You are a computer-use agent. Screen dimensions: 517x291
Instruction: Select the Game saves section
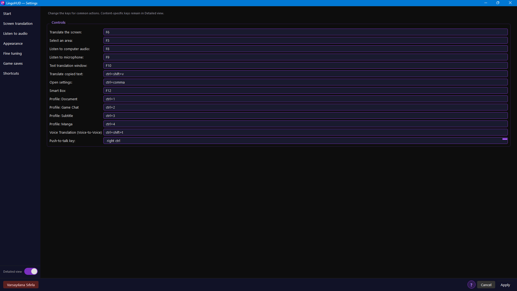coord(13,63)
